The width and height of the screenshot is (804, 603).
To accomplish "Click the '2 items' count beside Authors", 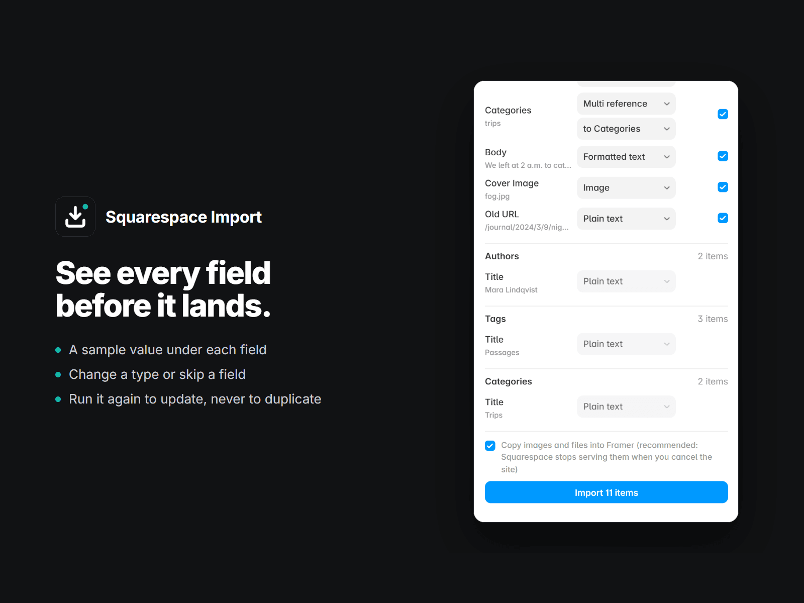I will tap(713, 256).
